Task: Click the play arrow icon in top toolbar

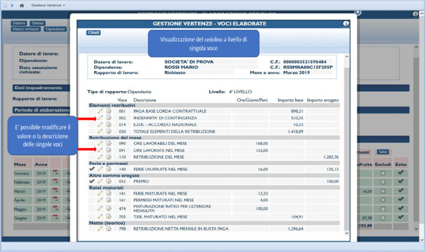Action: [x=12, y=5]
